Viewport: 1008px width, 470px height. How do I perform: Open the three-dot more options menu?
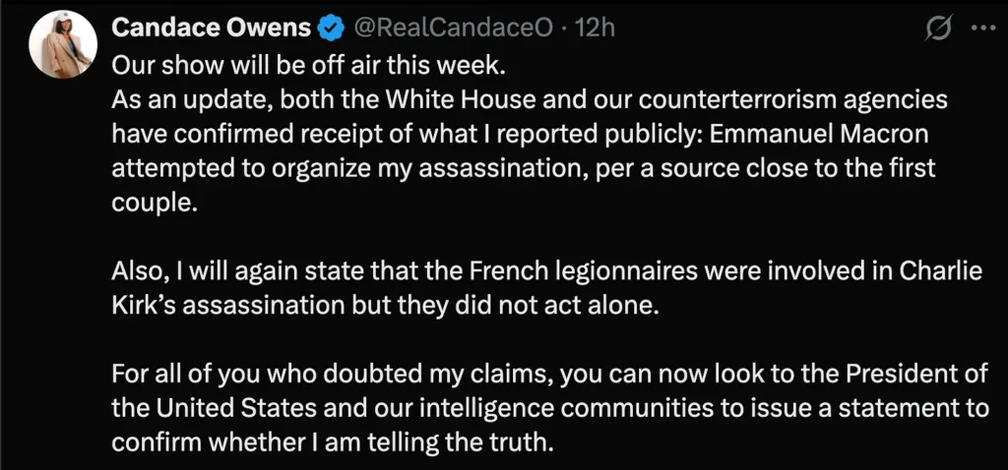[x=982, y=29]
